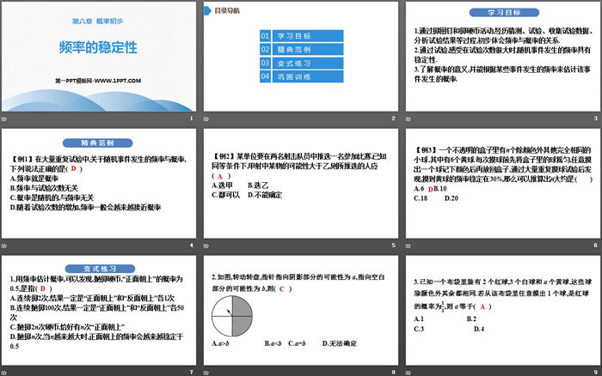Select slide 4 thumbnail with 精典范例

coord(99,183)
